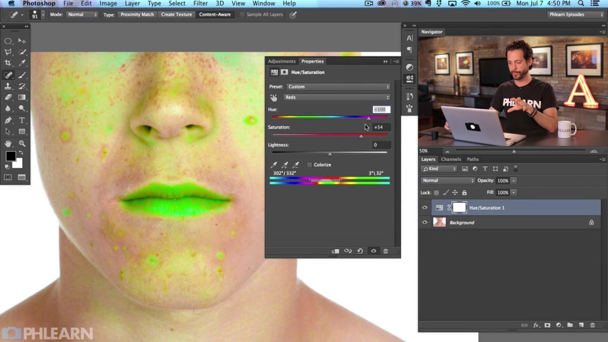Select the Pen tool
This screenshot has width=608, height=342.
pyautogui.click(x=8, y=120)
